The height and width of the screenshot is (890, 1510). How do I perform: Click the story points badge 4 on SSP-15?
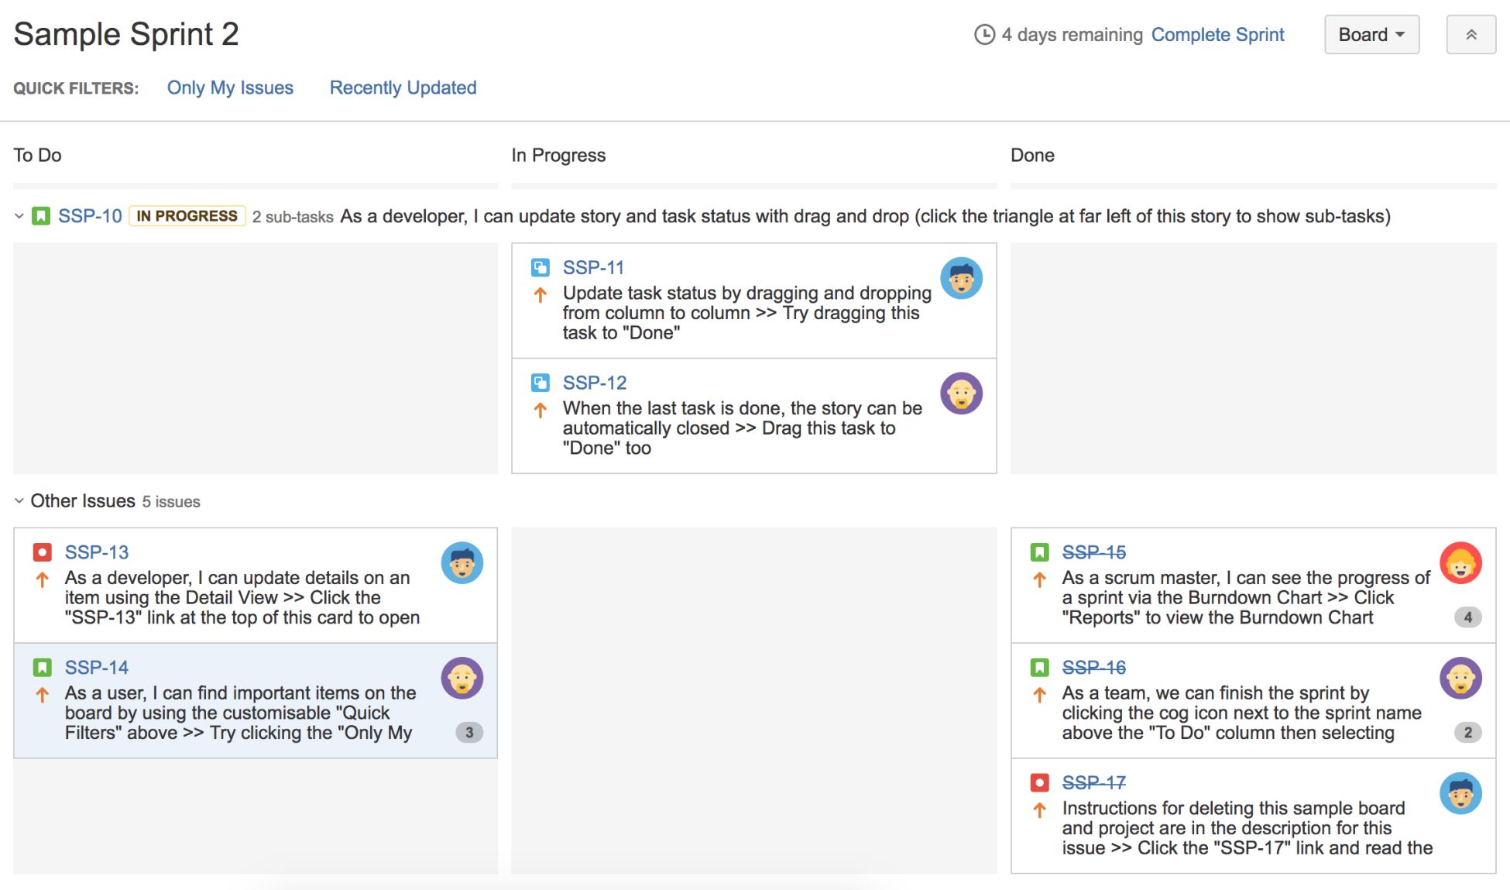(x=1468, y=617)
